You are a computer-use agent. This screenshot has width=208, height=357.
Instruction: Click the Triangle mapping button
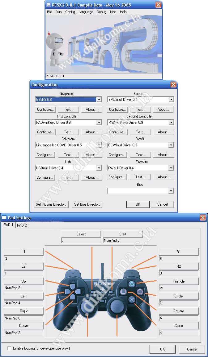[179, 281]
